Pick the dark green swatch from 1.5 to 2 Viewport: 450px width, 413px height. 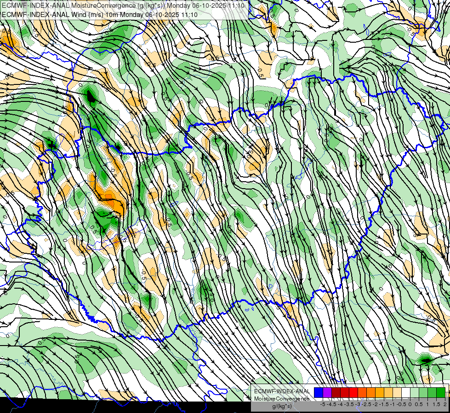[441, 393]
